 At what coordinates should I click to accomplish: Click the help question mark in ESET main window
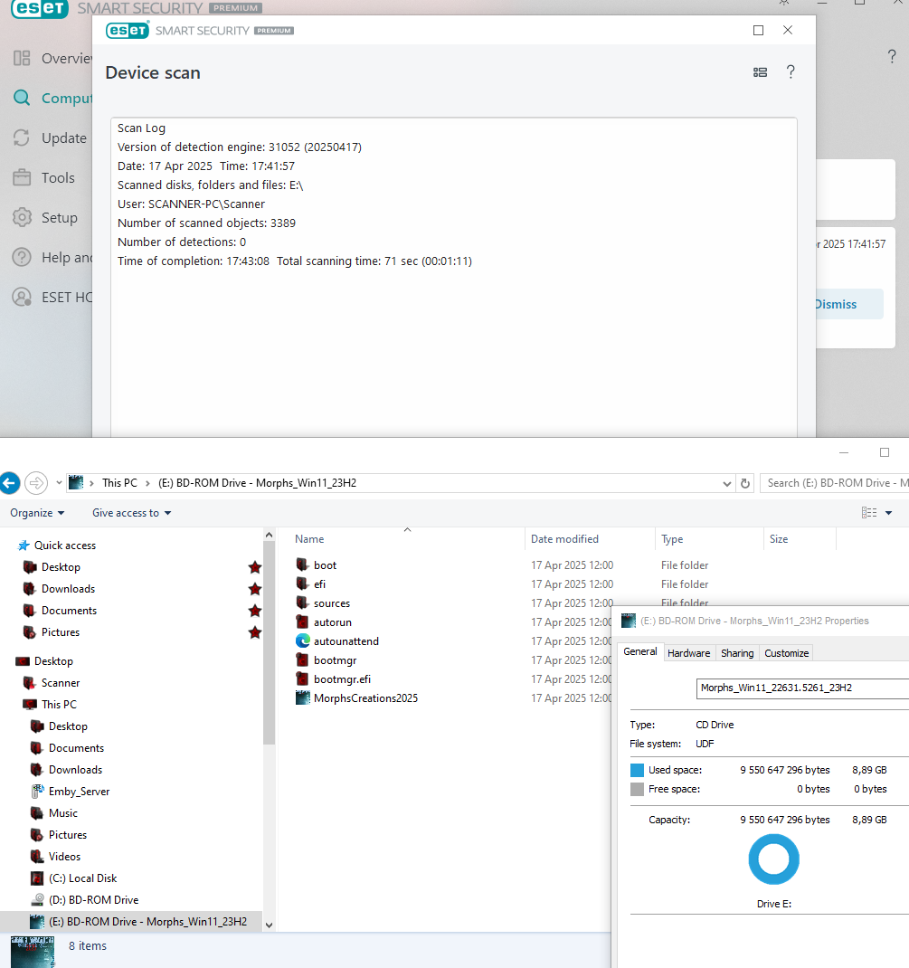coord(892,57)
